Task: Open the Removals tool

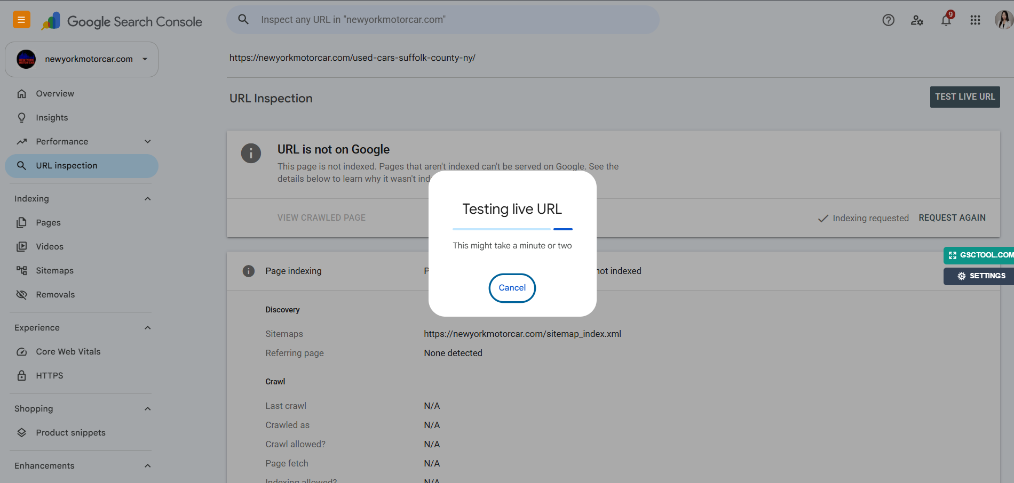Action: click(x=82, y=295)
